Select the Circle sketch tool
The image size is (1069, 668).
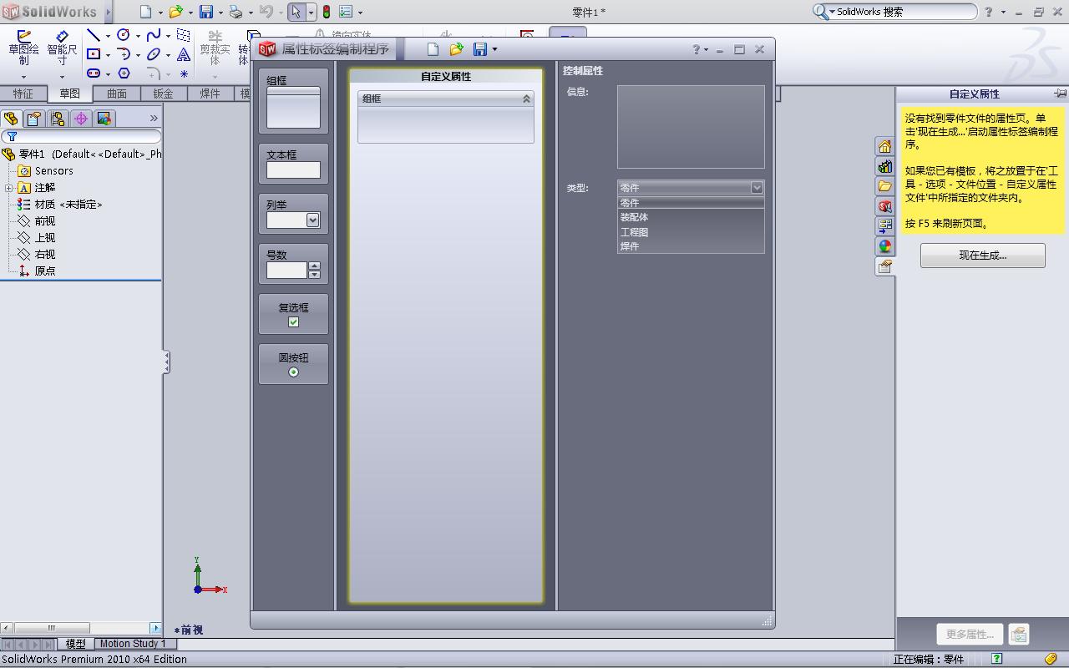tap(124, 35)
